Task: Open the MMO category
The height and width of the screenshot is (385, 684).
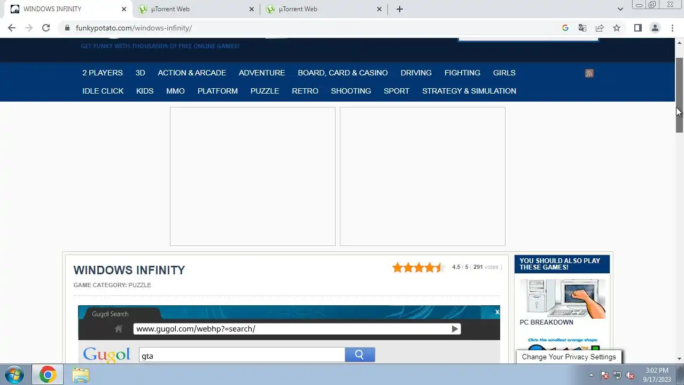Action: [175, 91]
